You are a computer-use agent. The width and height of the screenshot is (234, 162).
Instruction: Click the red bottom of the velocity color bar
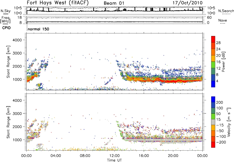pyautogui.click(x=213, y=145)
